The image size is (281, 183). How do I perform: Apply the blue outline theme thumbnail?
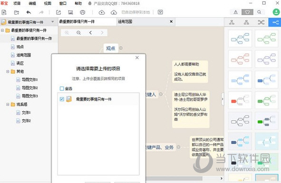pyautogui.click(x=240, y=39)
